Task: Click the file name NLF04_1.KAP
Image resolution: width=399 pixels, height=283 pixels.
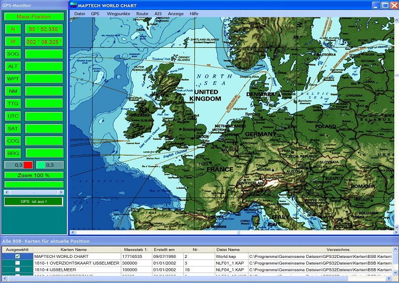Action: click(x=230, y=269)
